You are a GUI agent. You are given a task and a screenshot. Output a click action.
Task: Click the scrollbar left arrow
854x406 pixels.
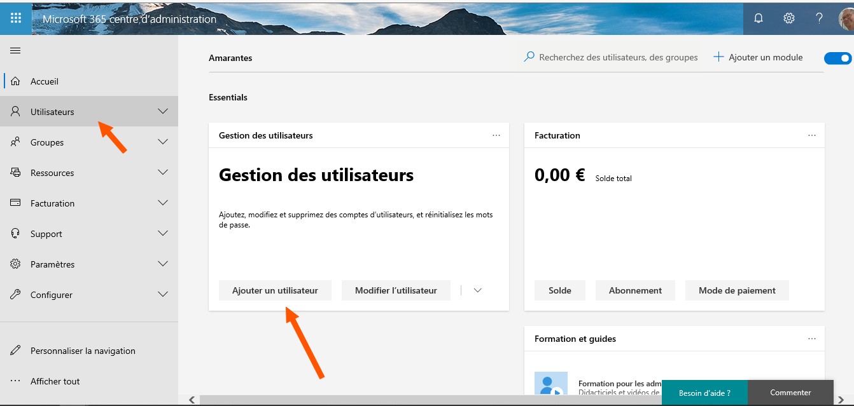(192, 400)
